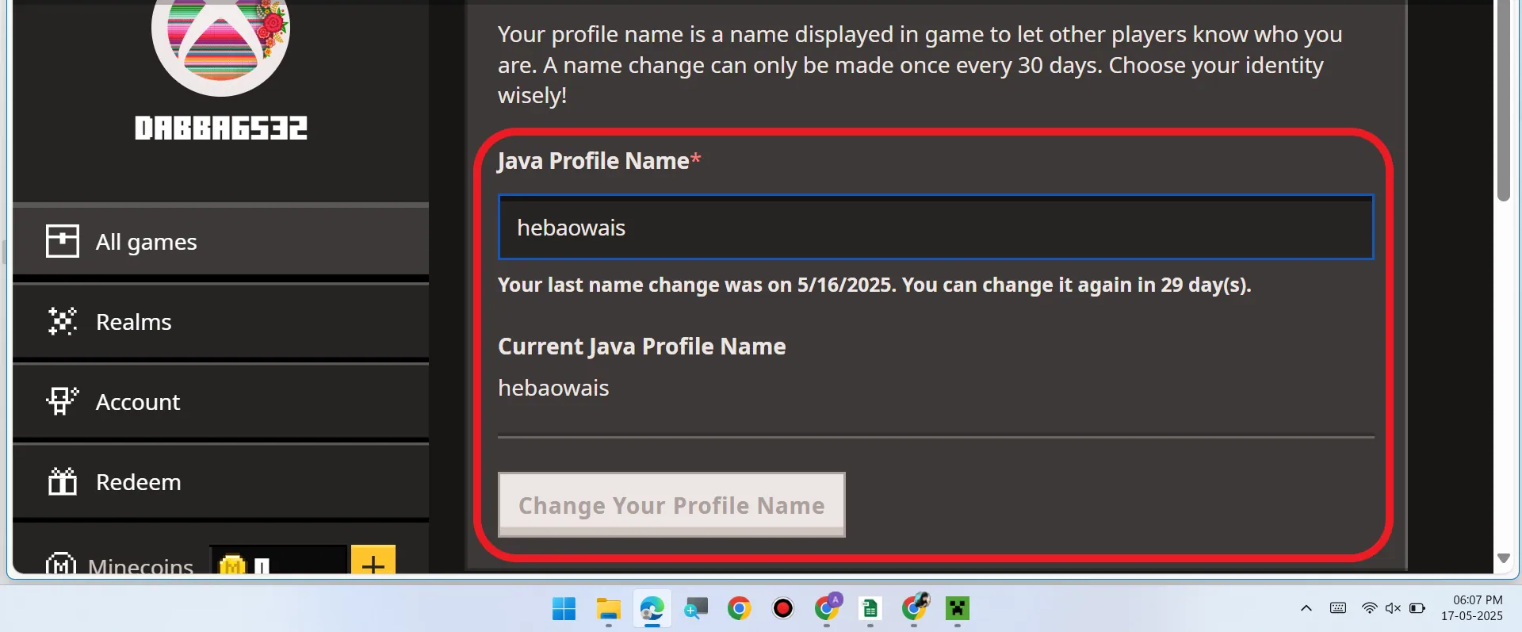Click the Redeem gift box icon
This screenshot has height=632, width=1522.
[62, 481]
